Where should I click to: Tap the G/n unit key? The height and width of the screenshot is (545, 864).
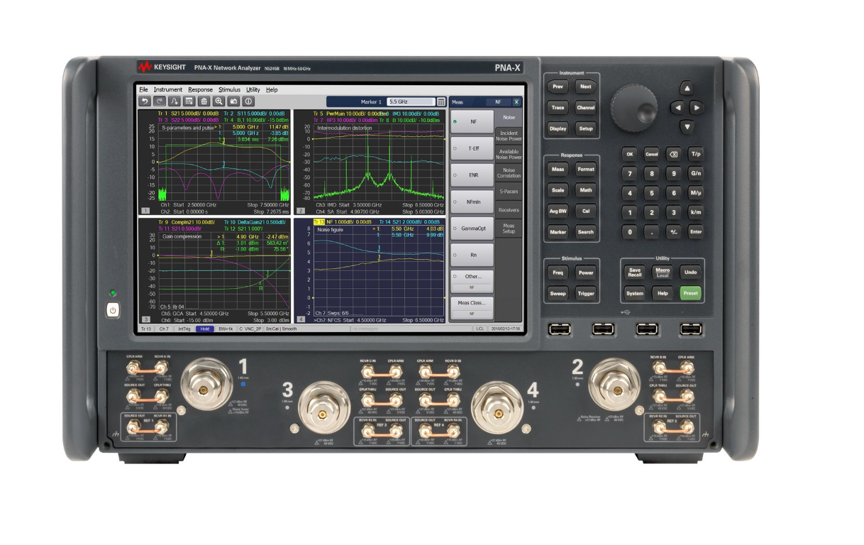(696, 173)
